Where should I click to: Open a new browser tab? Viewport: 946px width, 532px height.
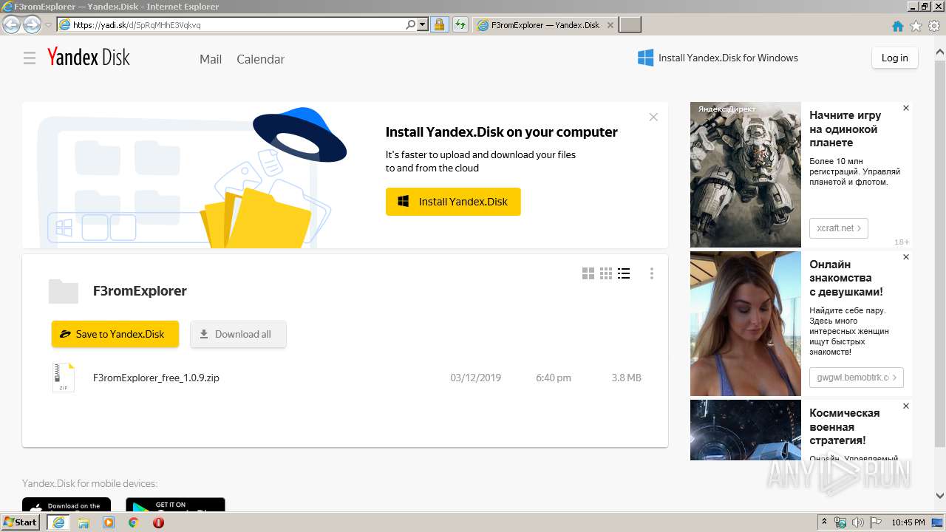pos(630,24)
